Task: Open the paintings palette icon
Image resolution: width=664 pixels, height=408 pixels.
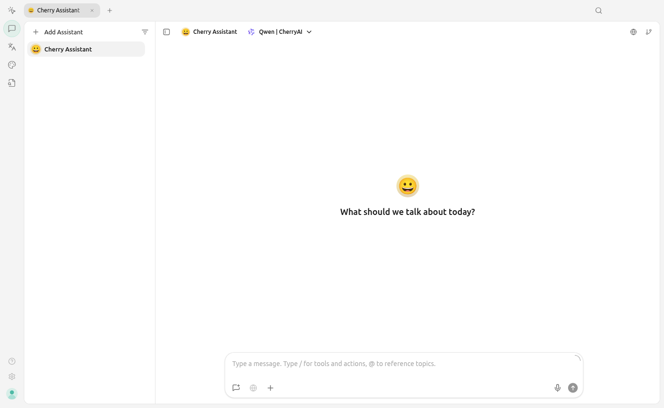Action: 12,65
